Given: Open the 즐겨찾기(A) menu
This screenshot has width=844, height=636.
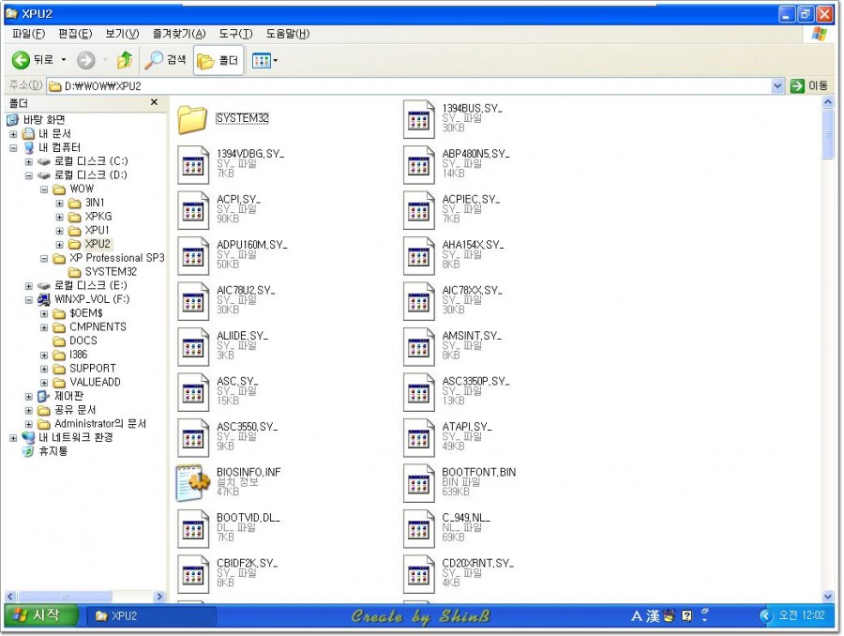Looking at the screenshot, I should coord(179,34).
